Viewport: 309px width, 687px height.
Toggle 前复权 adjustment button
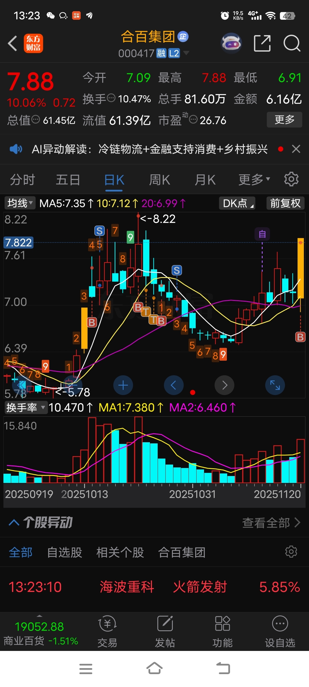(x=285, y=203)
